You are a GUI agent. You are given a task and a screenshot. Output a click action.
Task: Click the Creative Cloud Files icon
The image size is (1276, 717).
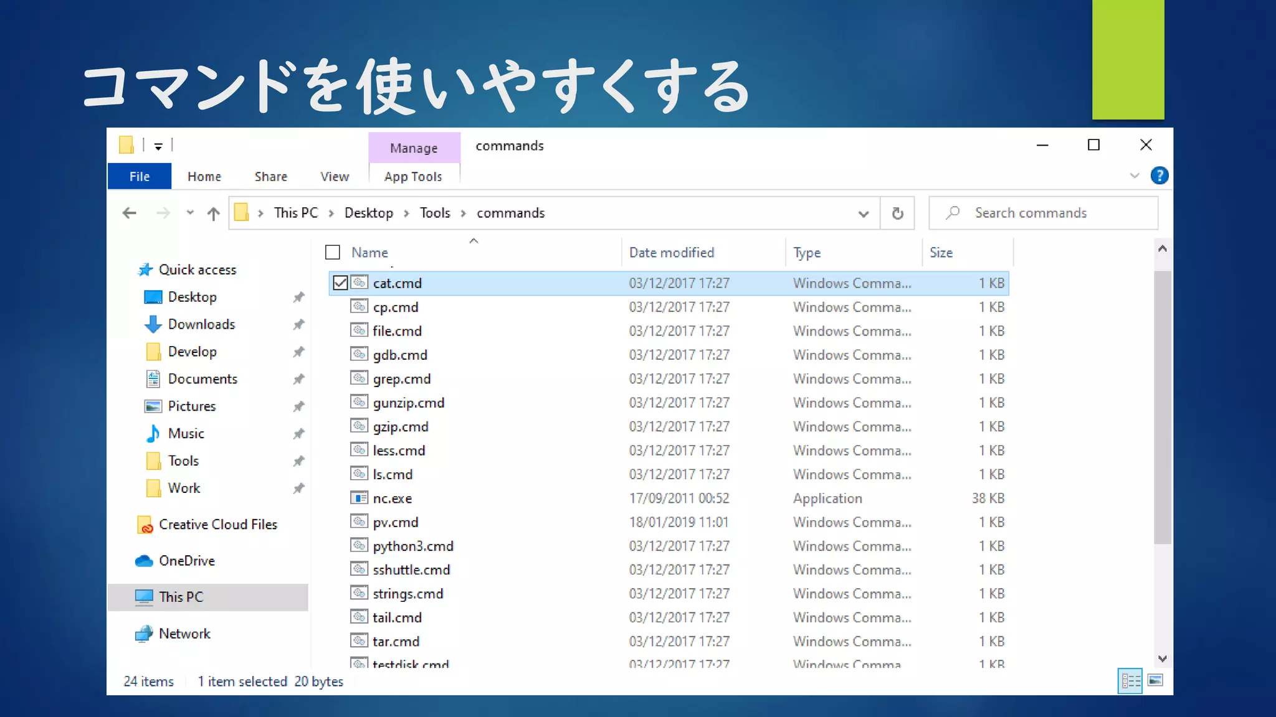click(x=145, y=525)
